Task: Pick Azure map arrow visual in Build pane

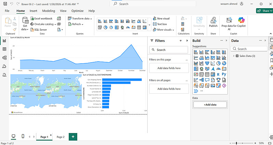Action: tap(213, 69)
